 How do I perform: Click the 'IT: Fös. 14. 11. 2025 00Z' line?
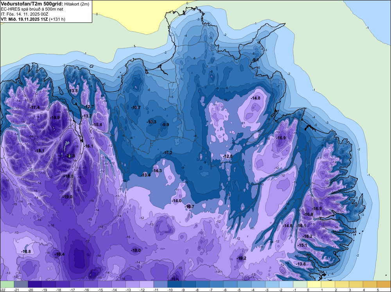(24, 14)
